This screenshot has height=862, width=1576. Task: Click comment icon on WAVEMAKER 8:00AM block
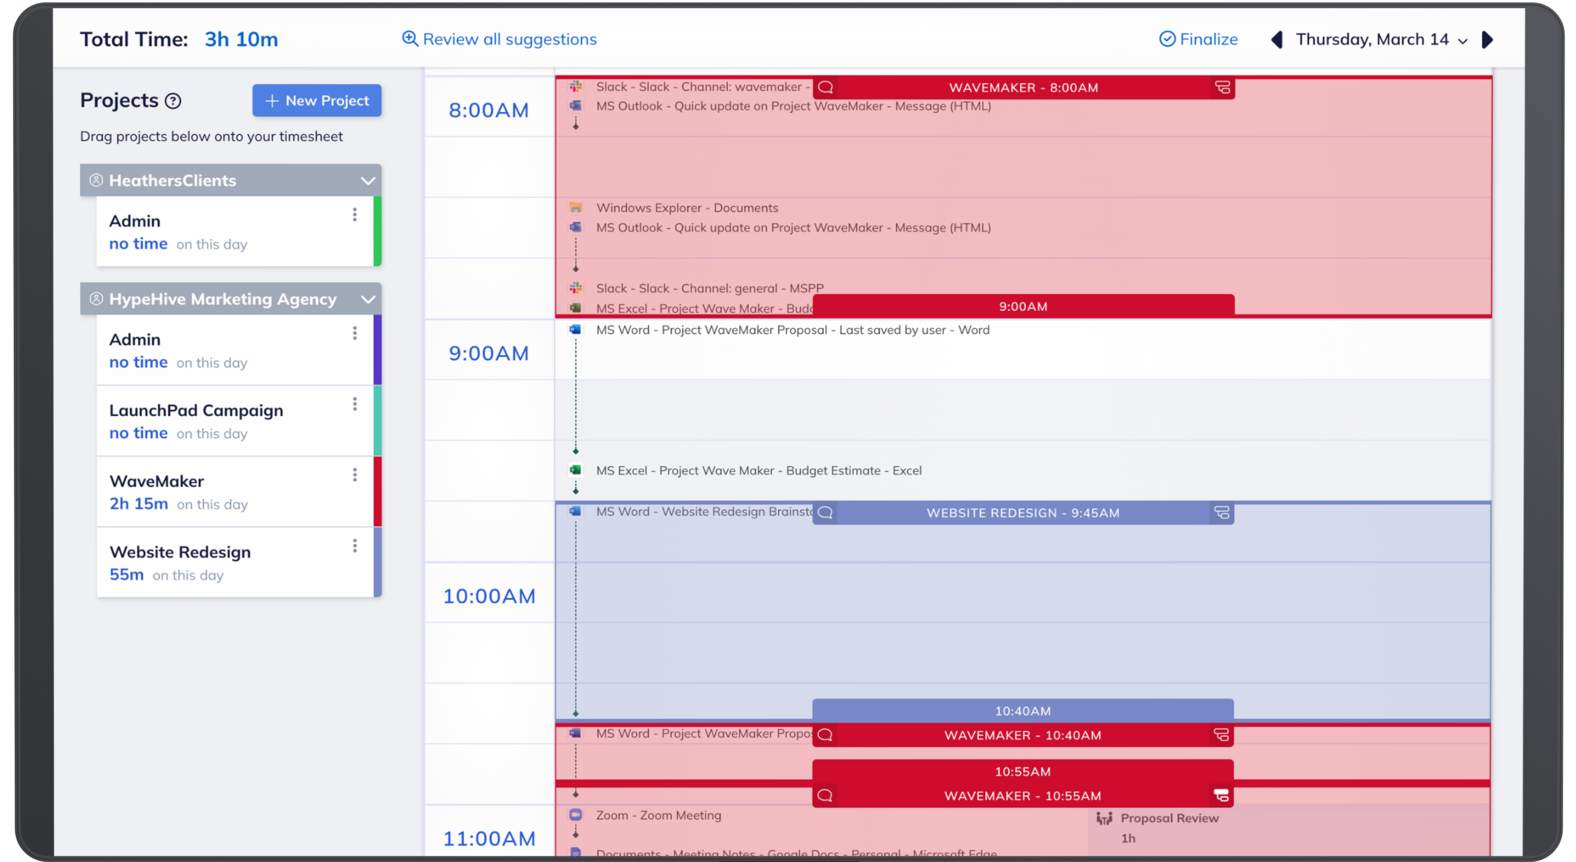pyautogui.click(x=825, y=87)
